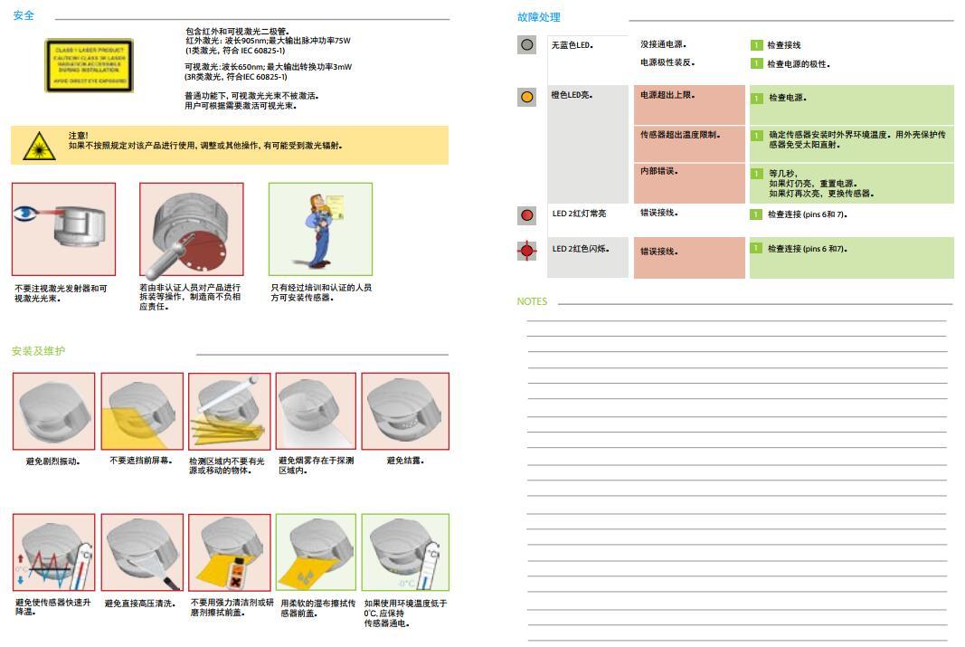Select the eye staring at laser picture

pyautogui.click(x=63, y=229)
